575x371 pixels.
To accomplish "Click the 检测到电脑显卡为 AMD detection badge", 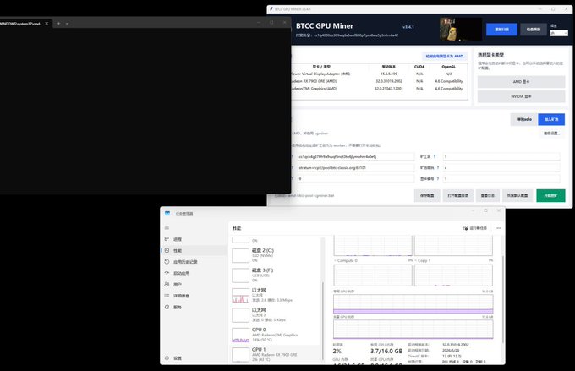I will (445, 56).
